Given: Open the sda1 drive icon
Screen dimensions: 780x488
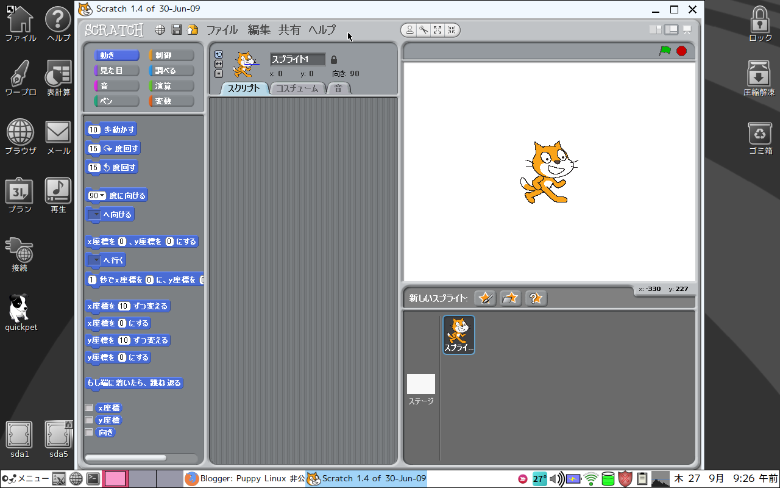Looking at the screenshot, I should (x=19, y=439).
